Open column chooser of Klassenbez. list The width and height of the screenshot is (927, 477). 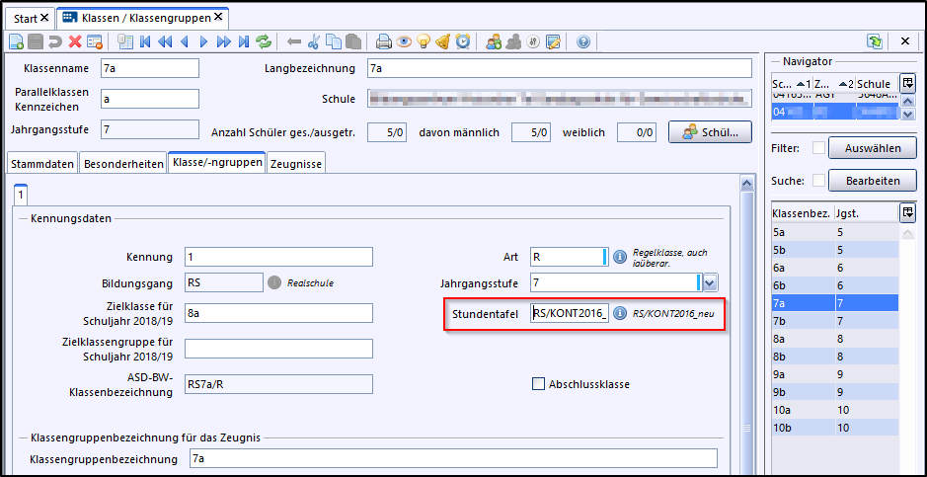[x=907, y=212]
